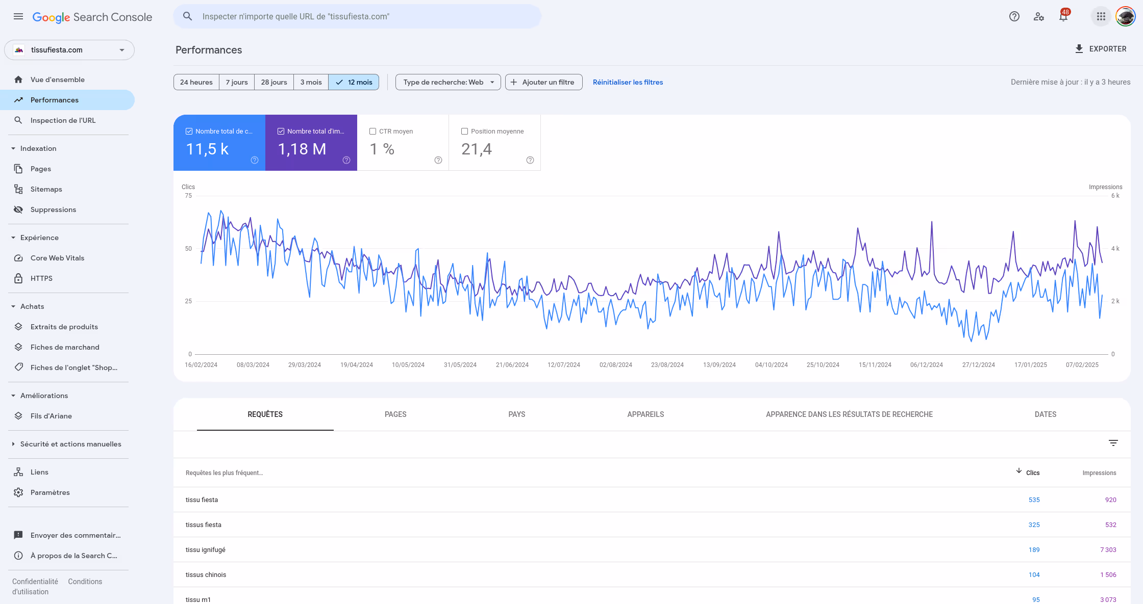This screenshot has width=1143, height=604.
Task: Open the notifications bell icon
Action: point(1063,16)
